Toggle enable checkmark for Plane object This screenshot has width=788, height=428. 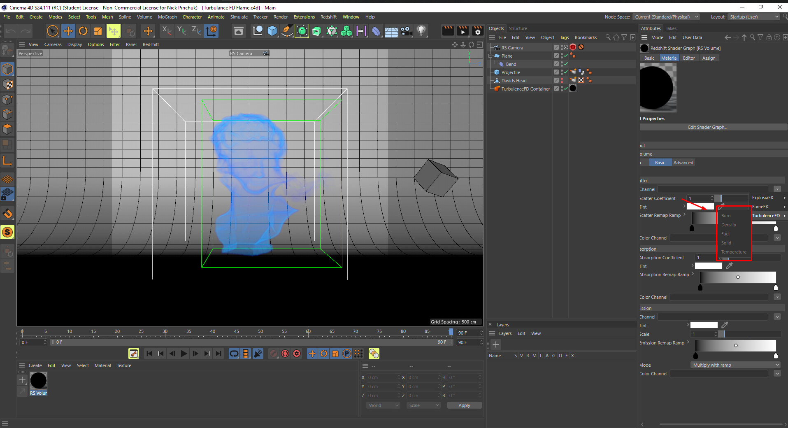(566, 56)
